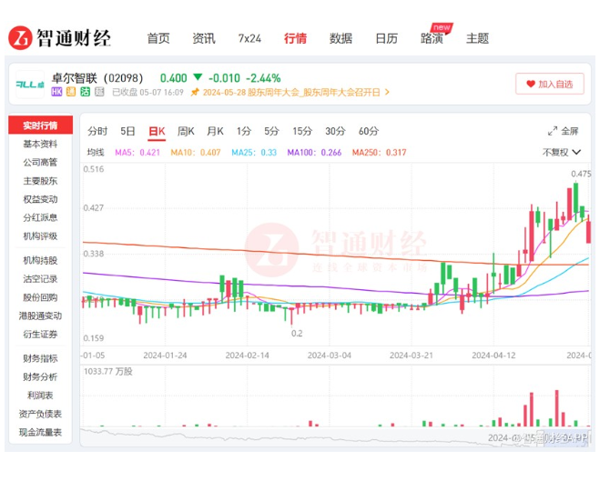
Task: Click the orange 通 badge icon
Action: click(x=71, y=92)
